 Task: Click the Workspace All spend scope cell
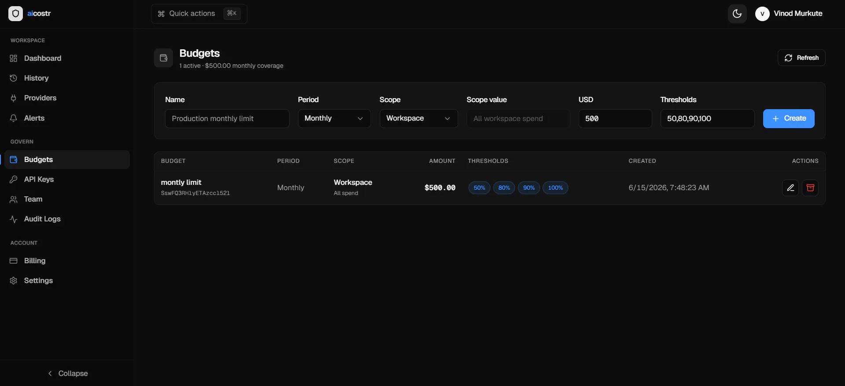tap(353, 187)
